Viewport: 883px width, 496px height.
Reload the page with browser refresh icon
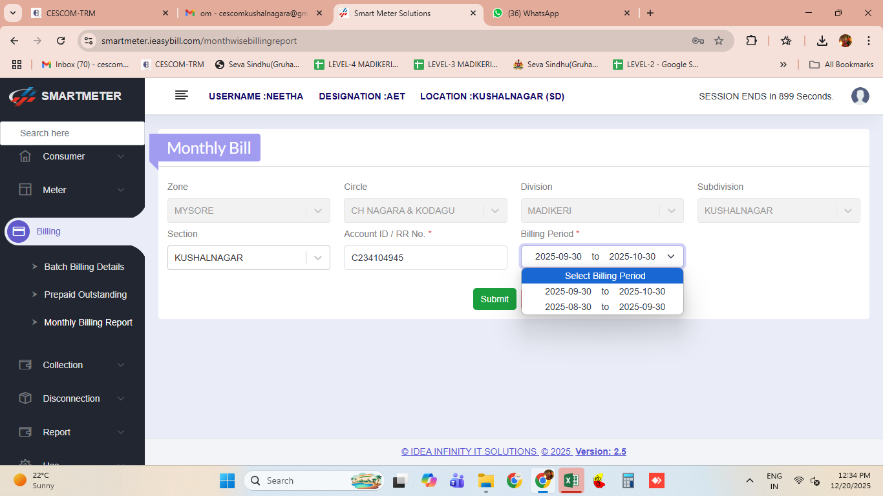click(x=61, y=41)
